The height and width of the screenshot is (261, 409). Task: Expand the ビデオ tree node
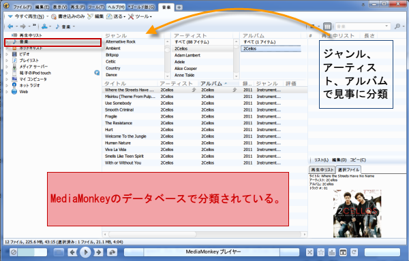(x=7, y=54)
